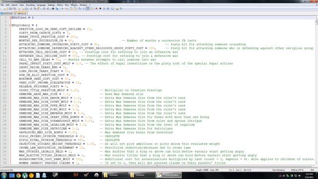Play the recorded macro with the Playback icon
This screenshot has width=318, height=179.
(104, 9)
